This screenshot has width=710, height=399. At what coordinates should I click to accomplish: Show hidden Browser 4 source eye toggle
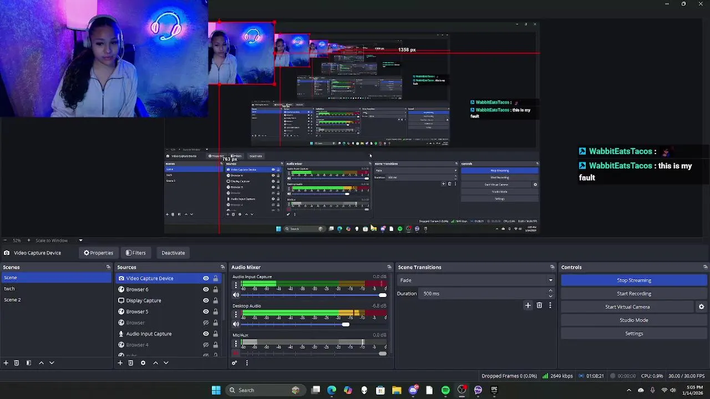tap(206, 345)
